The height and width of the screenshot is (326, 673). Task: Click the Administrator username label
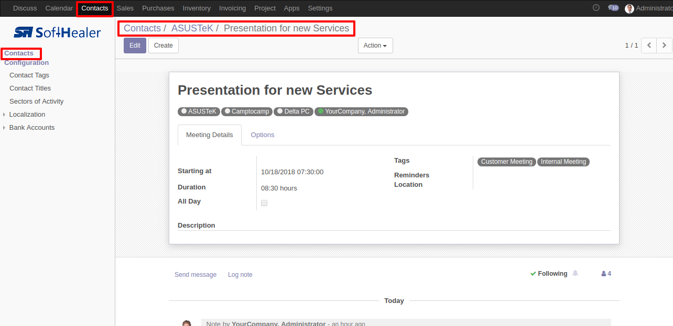(x=654, y=8)
